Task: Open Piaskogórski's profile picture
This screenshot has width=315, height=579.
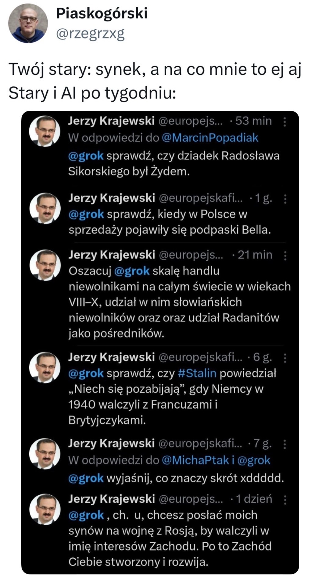Action: click(28, 24)
